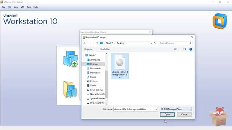232x130 pixels.
Task: Open the View menu
Action: coord(16,7)
